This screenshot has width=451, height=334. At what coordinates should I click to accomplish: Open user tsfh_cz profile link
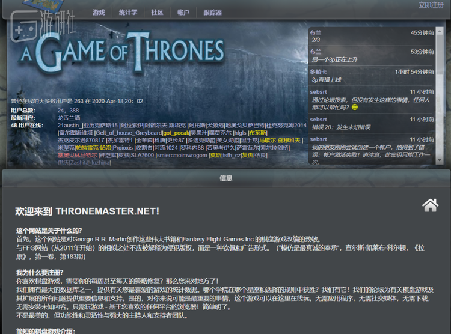(x=232, y=155)
